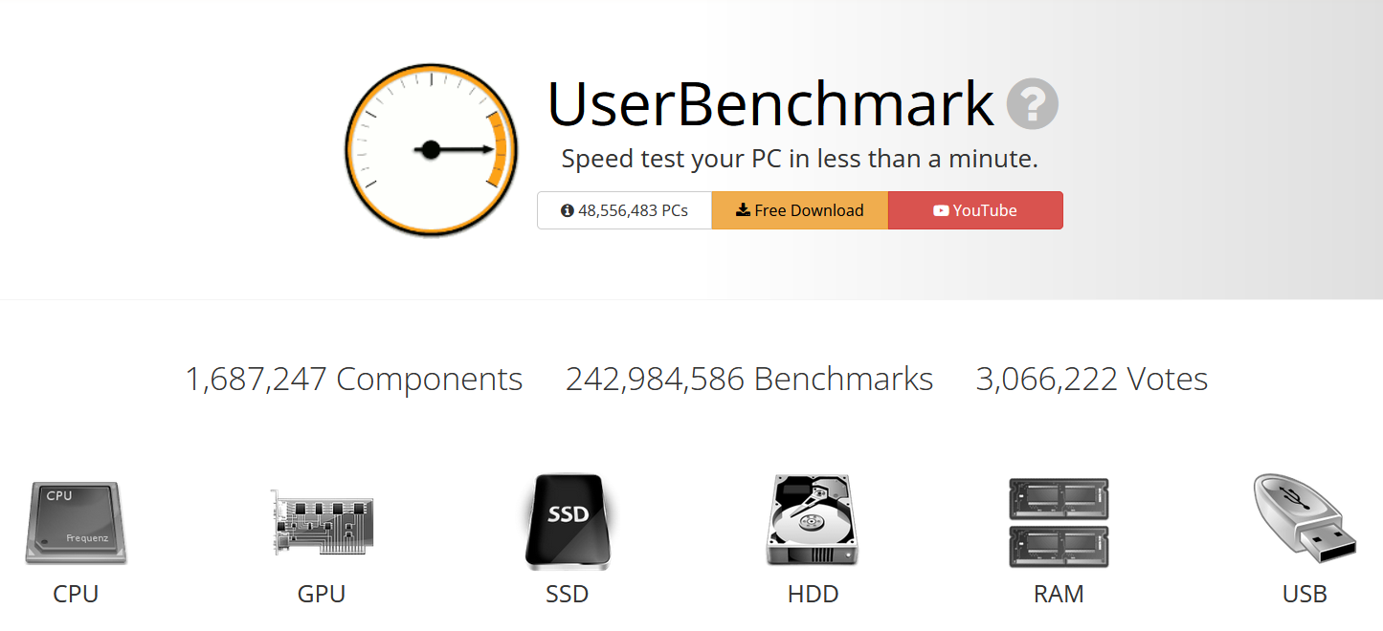Click the speedometer gauge logo
Image resolution: width=1383 pixels, height=631 pixels.
[x=432, y=149]
